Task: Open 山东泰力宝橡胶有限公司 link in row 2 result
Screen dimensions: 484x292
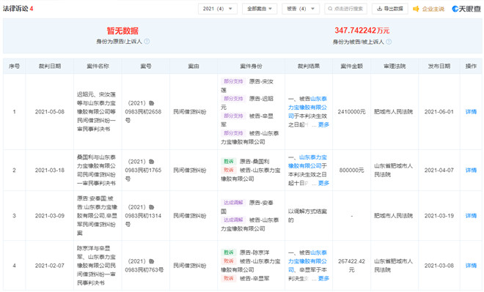Action: [307, 162]
